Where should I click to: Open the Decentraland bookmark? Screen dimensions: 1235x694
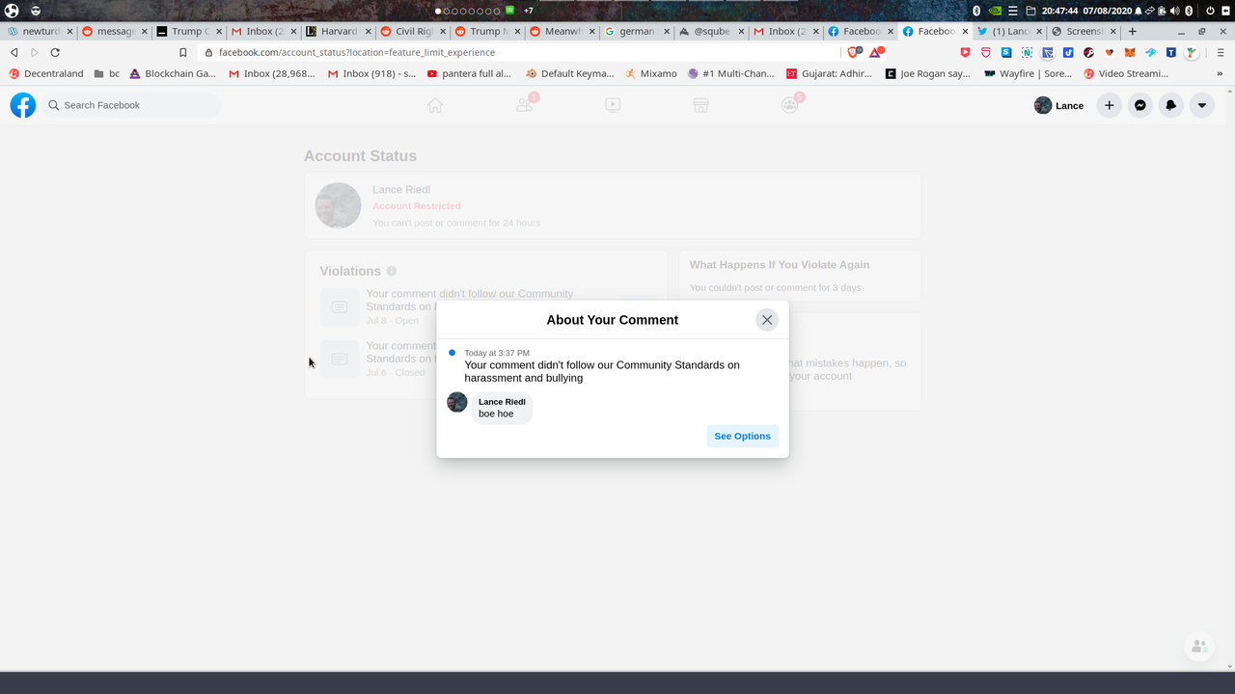click(46, 73)
